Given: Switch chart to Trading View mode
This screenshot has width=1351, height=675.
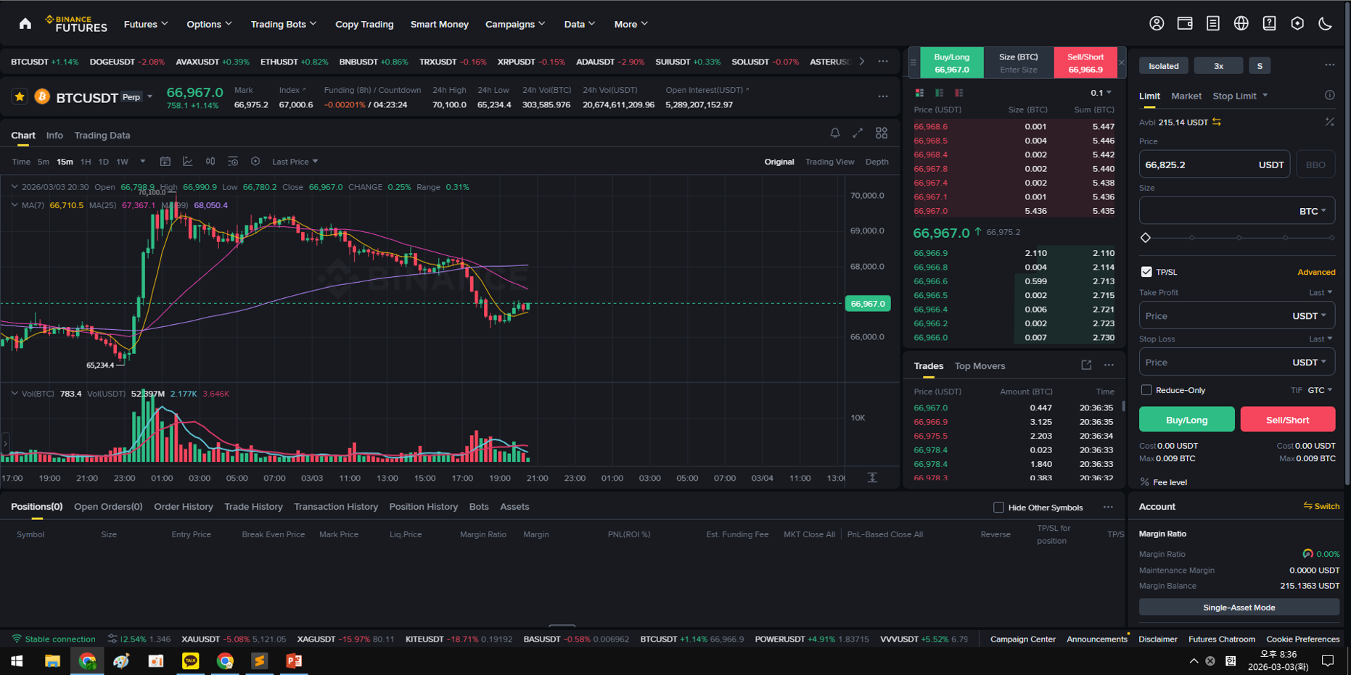Looking at the screenshot, I should point(829,162).
